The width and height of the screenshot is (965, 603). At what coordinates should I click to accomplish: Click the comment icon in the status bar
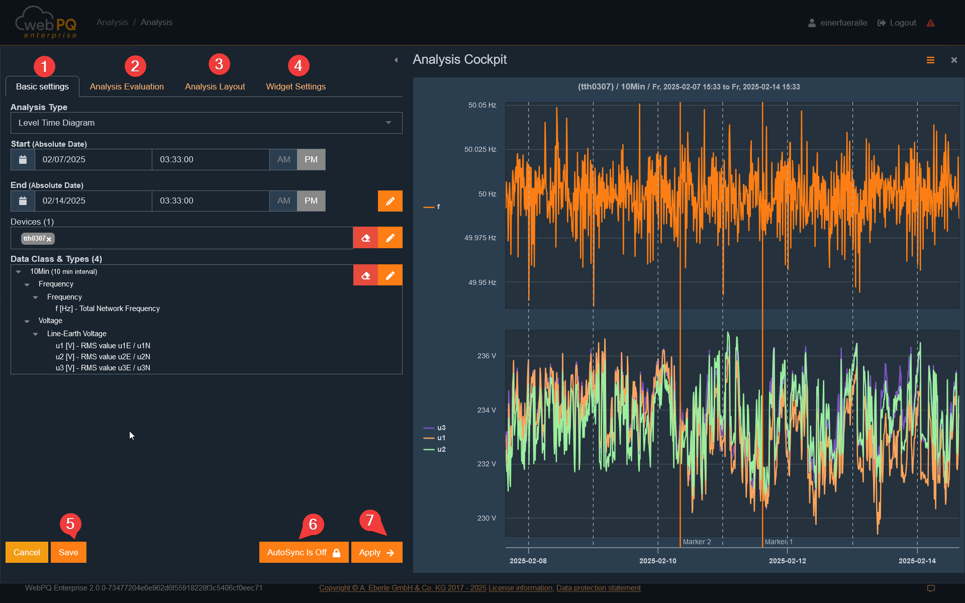point(931,587)
